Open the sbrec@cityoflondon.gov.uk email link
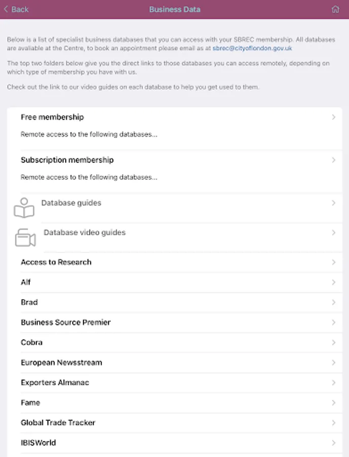The width and height of the screenshot is (349, 457). click(252, 48)
